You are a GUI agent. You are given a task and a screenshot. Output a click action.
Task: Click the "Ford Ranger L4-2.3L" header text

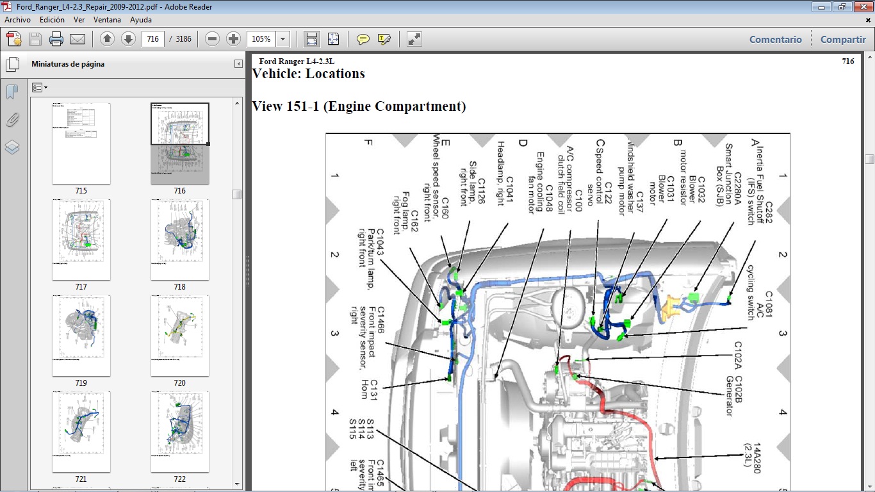[x=297, y=61]
